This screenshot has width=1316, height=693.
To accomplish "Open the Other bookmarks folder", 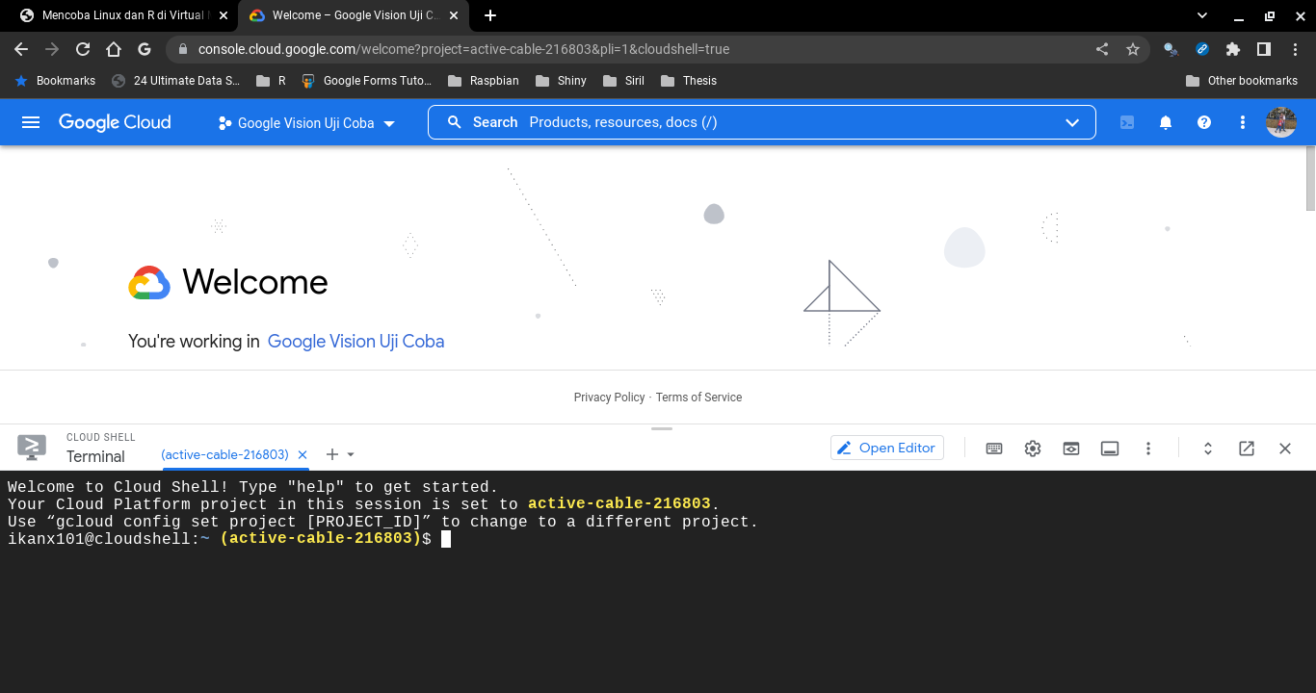I will coord(1242,81).
